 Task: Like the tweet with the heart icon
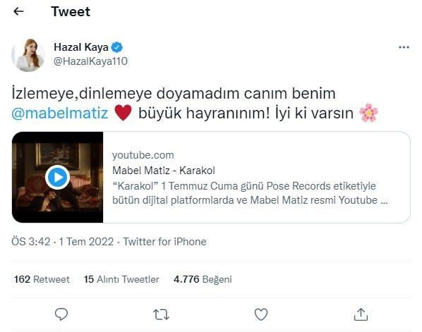pos(261,314)
